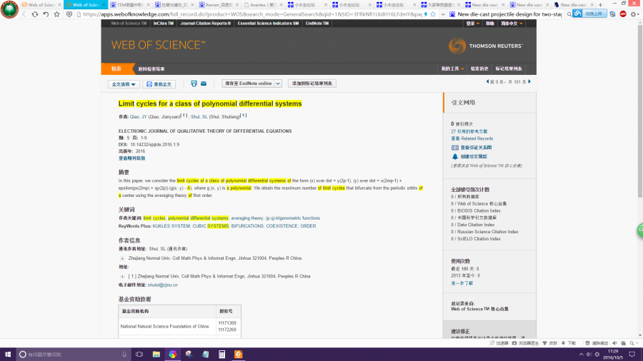Bookmark the page with the address bar star
643x361 pixels.
coord(433,14)
